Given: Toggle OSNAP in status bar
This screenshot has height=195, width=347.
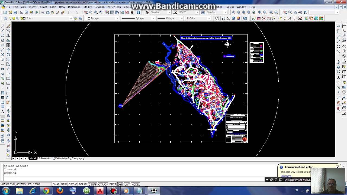Looking at the screenshot, I should coord(92,184).
